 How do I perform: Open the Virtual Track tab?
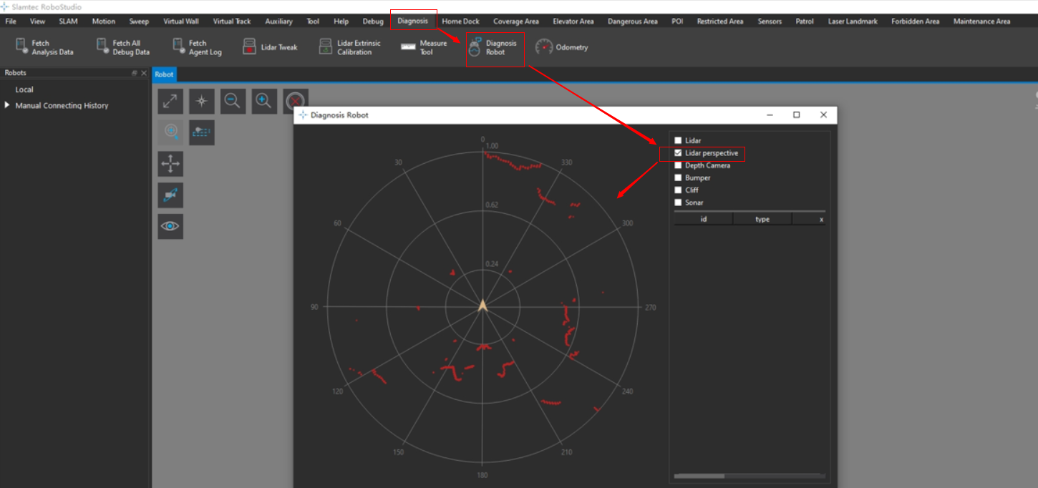point(232,21)
